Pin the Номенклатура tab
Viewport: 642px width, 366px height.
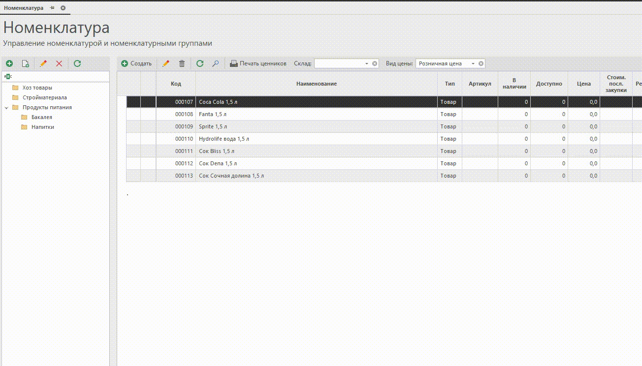click(x=52, y=8)
